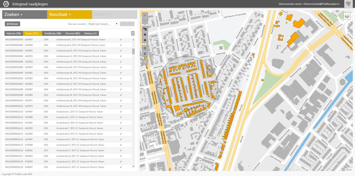Collapse the Resultaat panel header
Viewport: 355px width, 176px height.
(69, 14)
